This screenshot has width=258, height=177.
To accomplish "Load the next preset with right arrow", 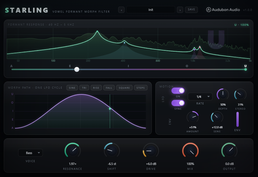I will point(180,10).
